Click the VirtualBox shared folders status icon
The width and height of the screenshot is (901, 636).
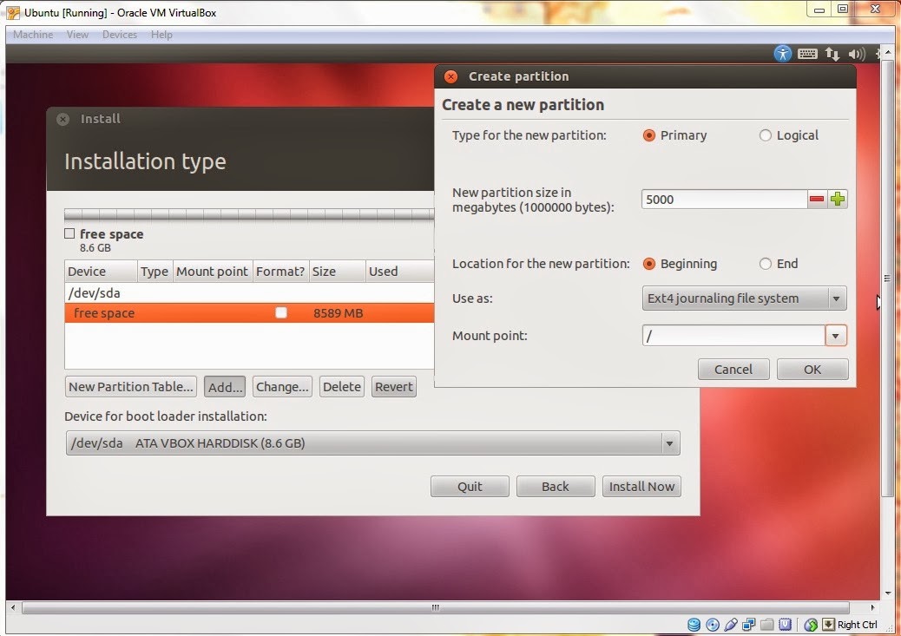(x=766, y=625)
